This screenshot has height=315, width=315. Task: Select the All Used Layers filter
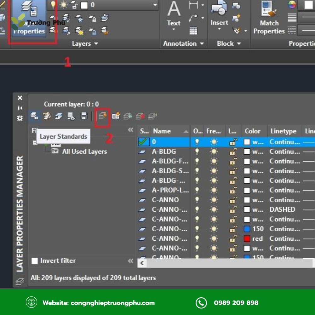84,152
